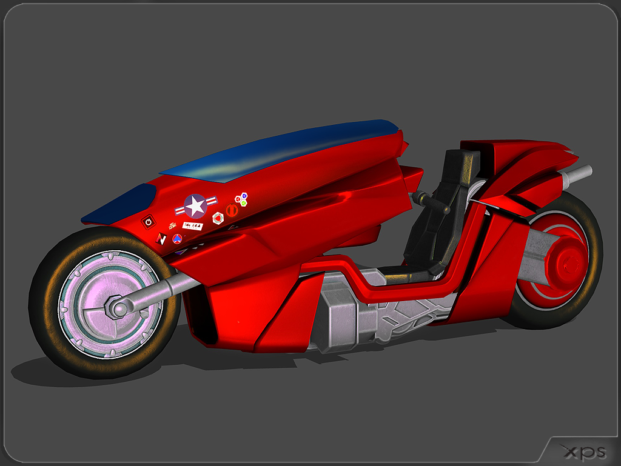Click the small yellow text decal

pos(173,225)
